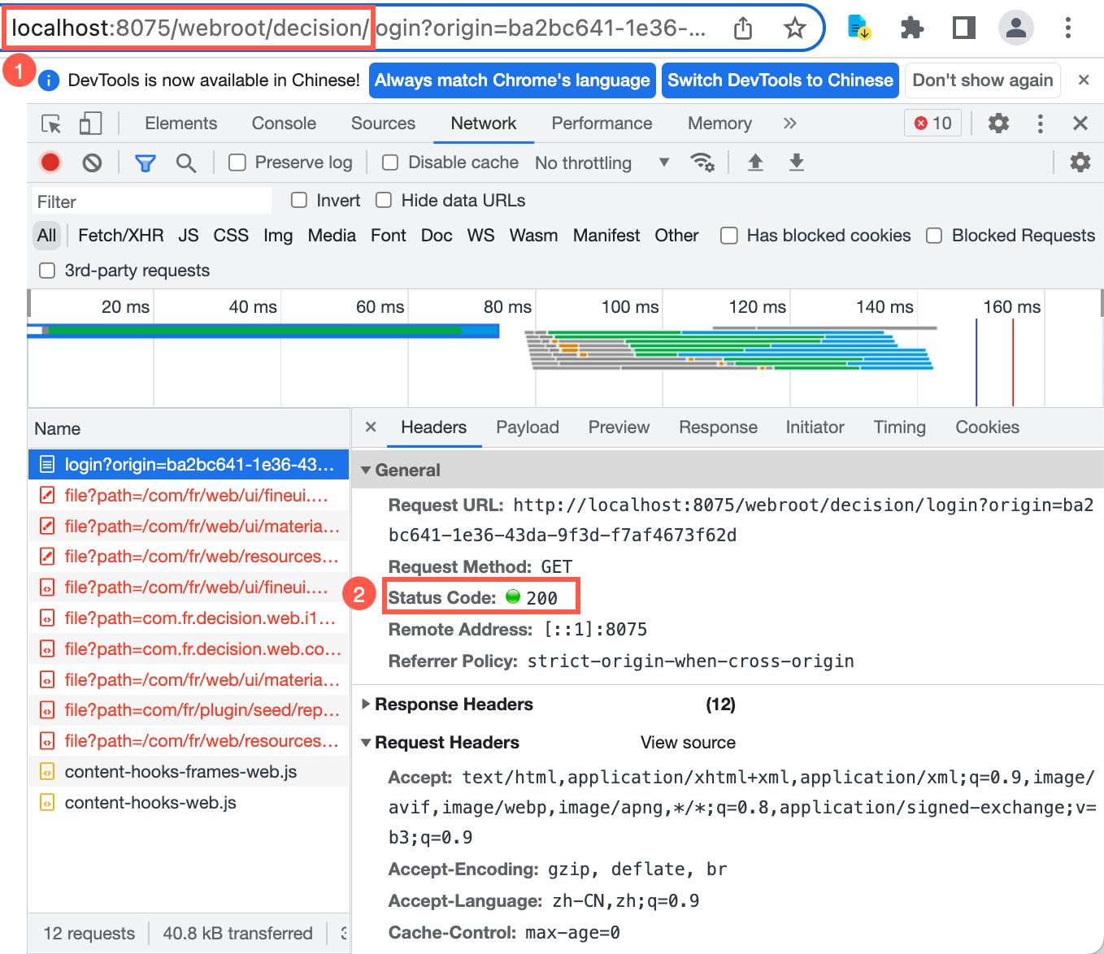The height and width of the screenshot is (954, 1104).
Task: Collapse the General section in Headers
Action: 366,470
